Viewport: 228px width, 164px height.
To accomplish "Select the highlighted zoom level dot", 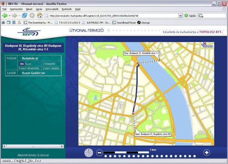I will click(120, 156).
